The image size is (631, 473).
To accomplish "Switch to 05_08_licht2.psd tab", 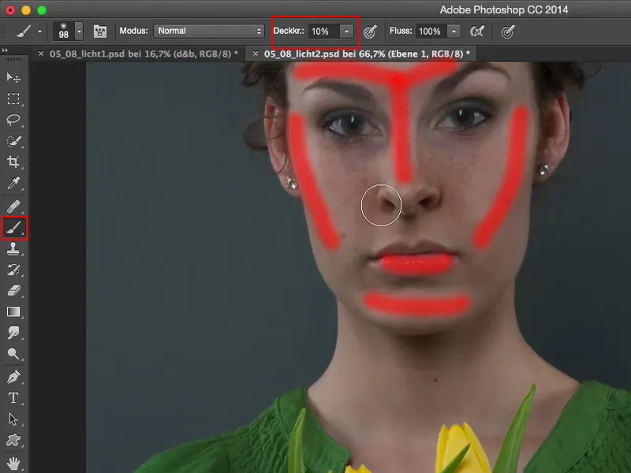I will pyautogui.click(x=367, y=54).
